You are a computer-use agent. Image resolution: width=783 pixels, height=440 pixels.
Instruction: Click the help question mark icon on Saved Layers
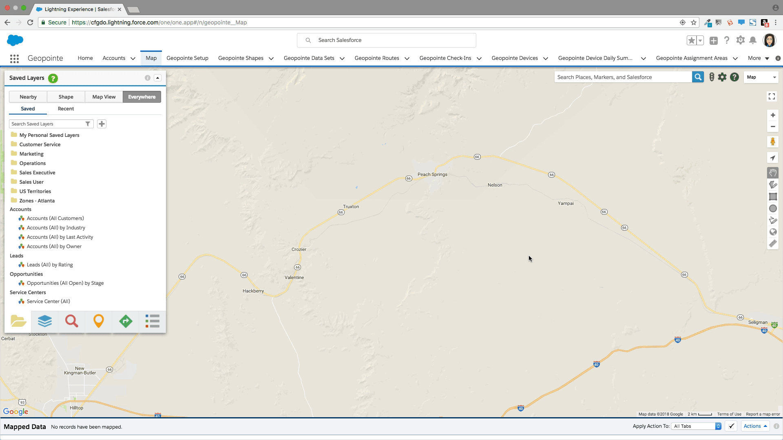click(53, 78)
